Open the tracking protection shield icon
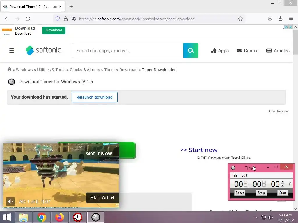Viewport: 298px width, 223px height. point(58,19)
